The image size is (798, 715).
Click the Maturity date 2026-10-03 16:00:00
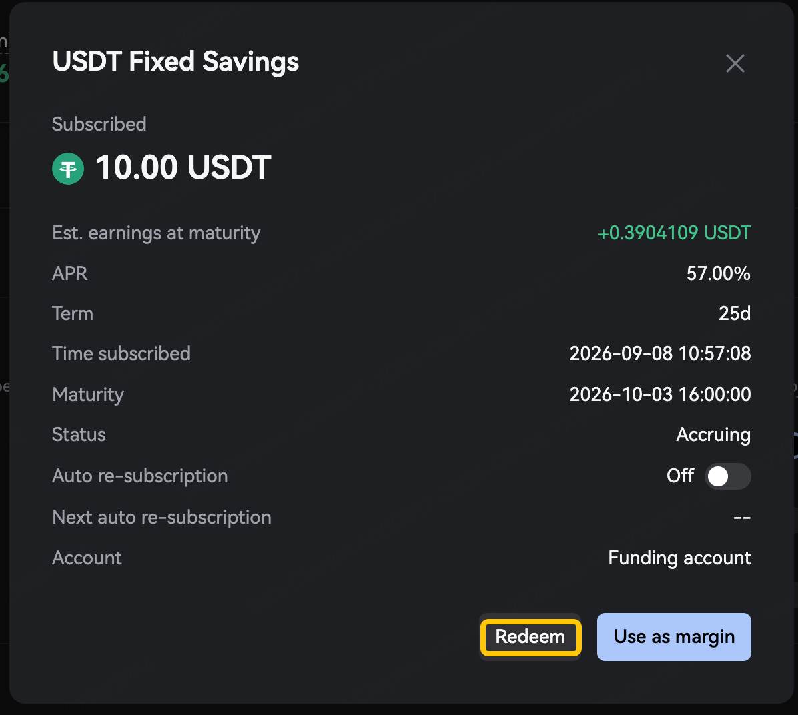pyautogui.click(x=660, y=394)
